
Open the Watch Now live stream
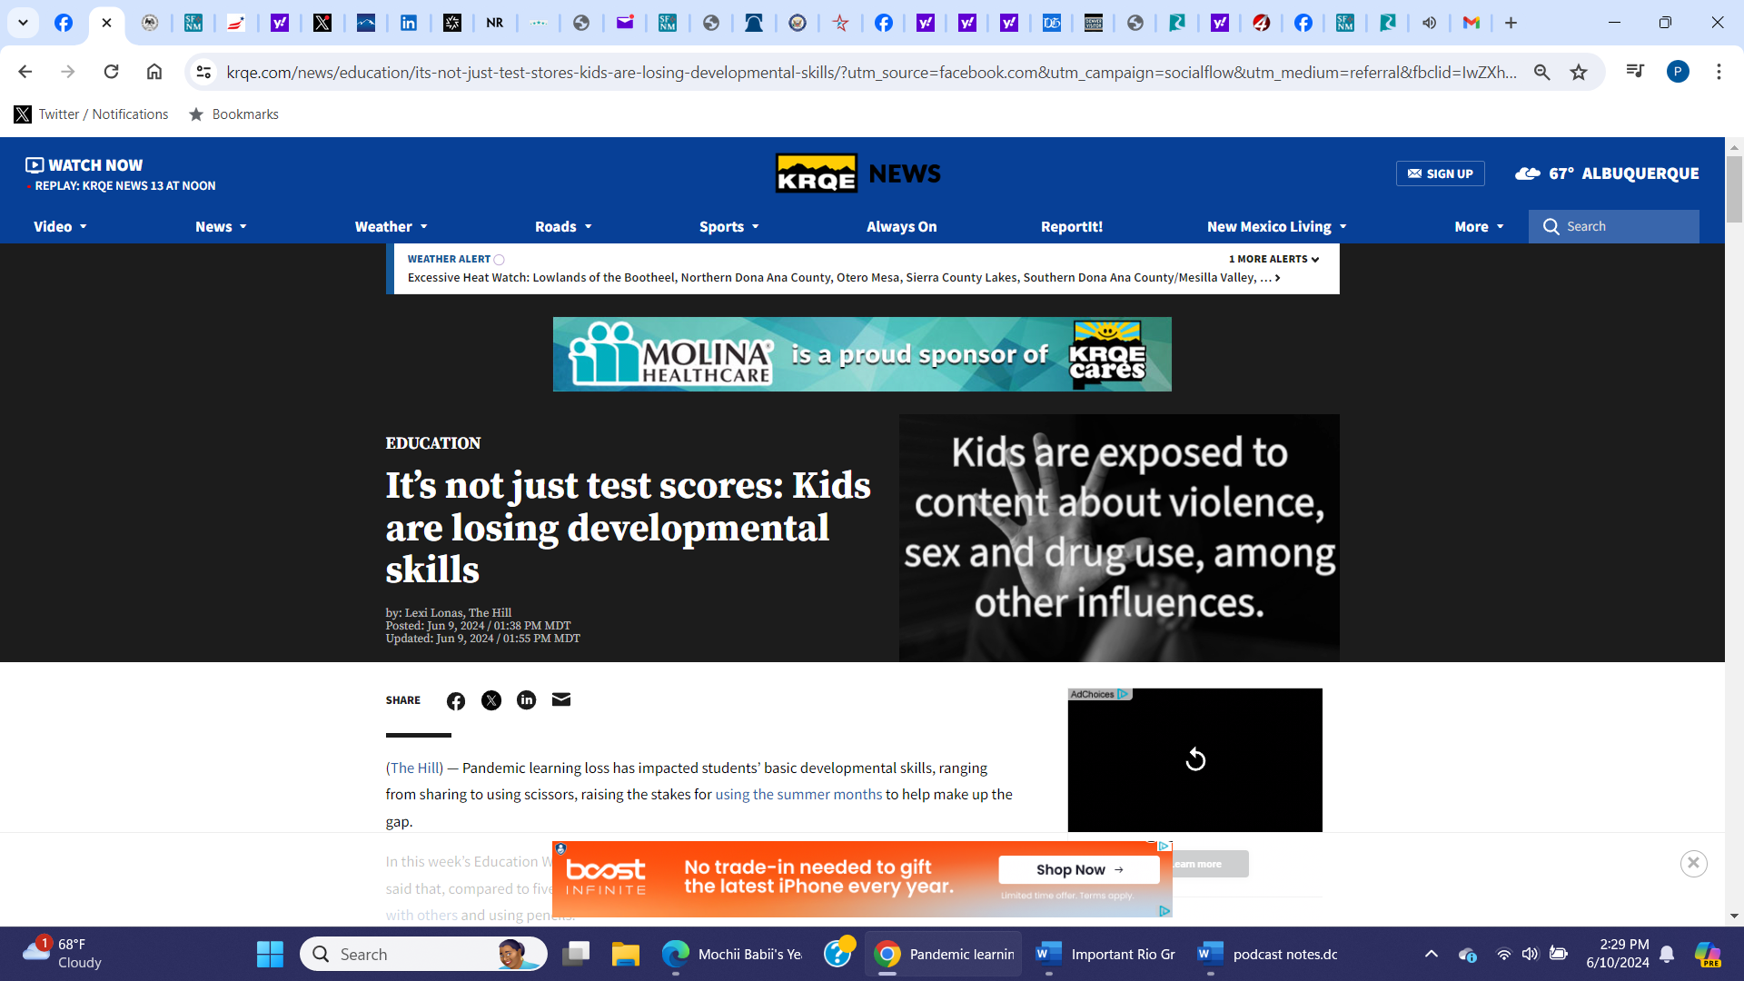84,164
